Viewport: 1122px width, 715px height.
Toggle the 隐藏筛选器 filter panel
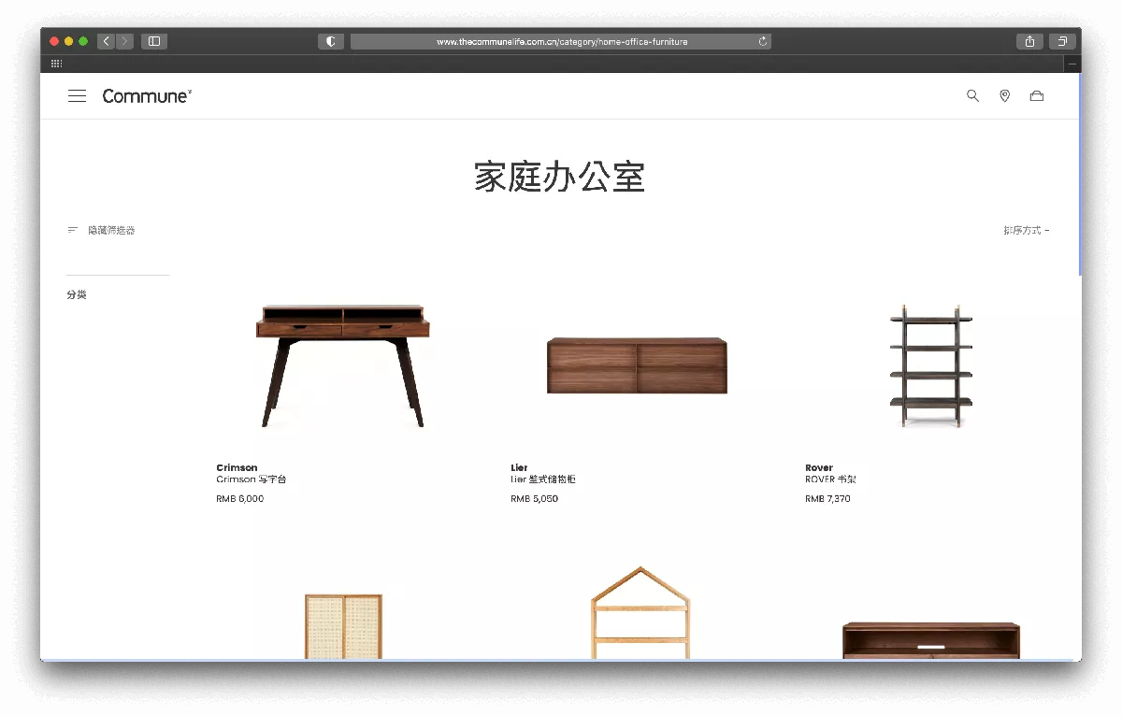point(101,230)
